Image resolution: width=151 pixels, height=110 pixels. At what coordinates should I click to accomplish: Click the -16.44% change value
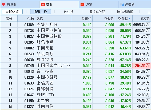(125, 107)
